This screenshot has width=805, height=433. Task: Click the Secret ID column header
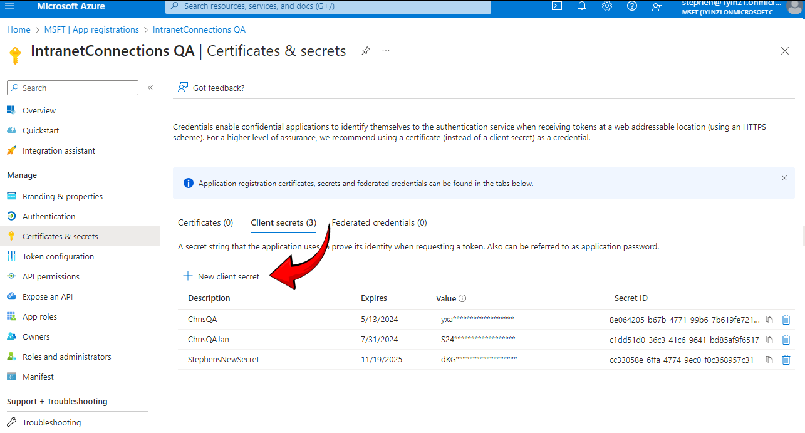(x=631, y=298)
